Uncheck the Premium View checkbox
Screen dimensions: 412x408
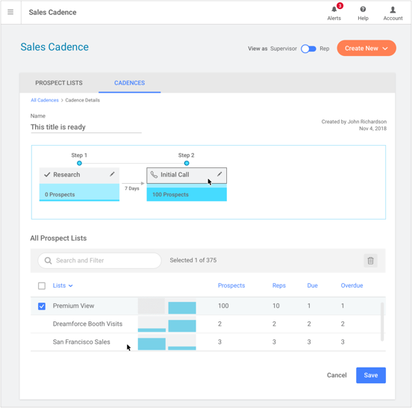click(x=42, y=306)
